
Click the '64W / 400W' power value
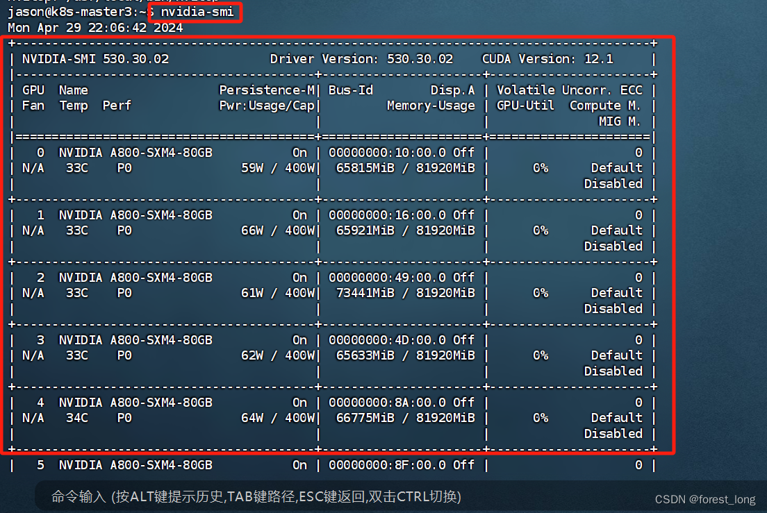[278, 418]
